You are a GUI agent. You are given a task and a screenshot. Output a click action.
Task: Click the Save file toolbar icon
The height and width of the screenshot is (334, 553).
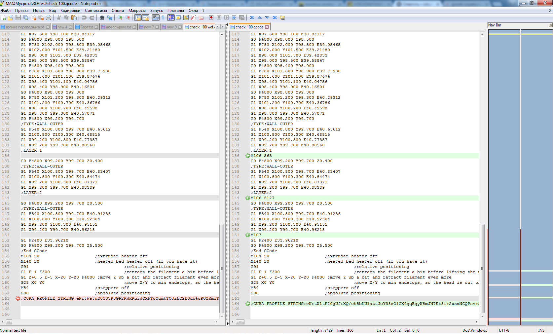click(x=18, y=18)
